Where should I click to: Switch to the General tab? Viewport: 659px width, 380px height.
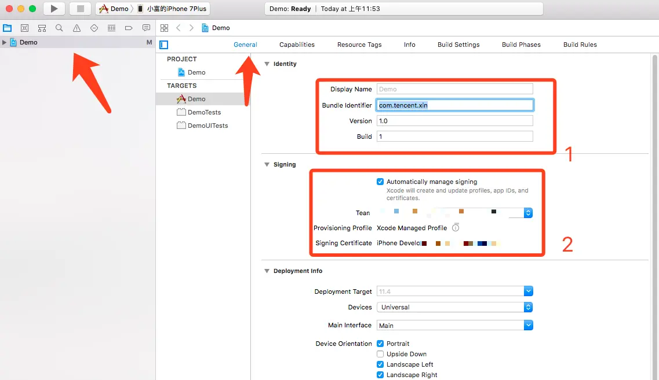pyautogui.click(x=245, y=45)
